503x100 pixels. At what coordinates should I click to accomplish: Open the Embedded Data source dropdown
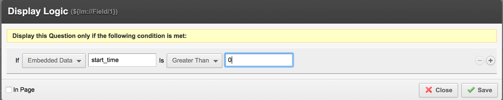(x=54, y=61)
